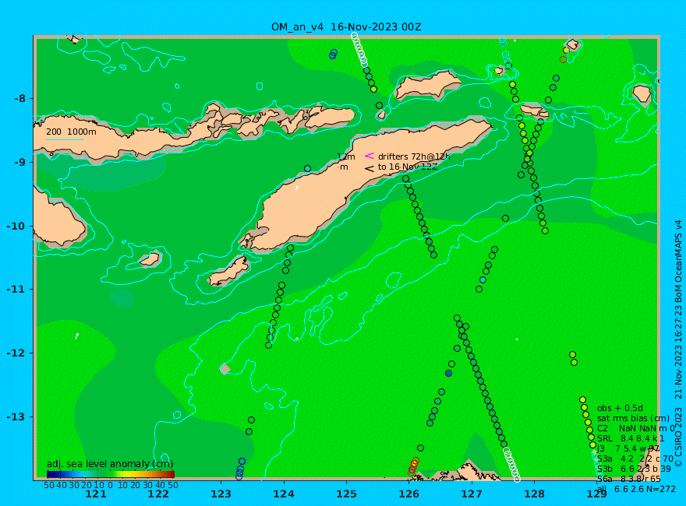Click the -13 latitude axis label
686x506 pixels.
(x=16, y=416)
